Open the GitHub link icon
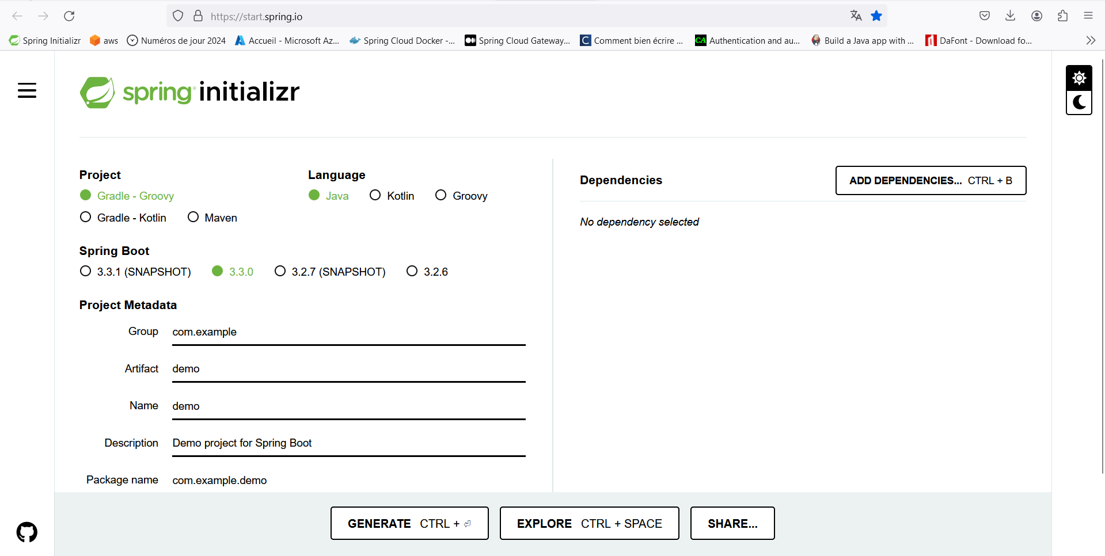Viewport: 1105px width, 556px height. [27, 532]
